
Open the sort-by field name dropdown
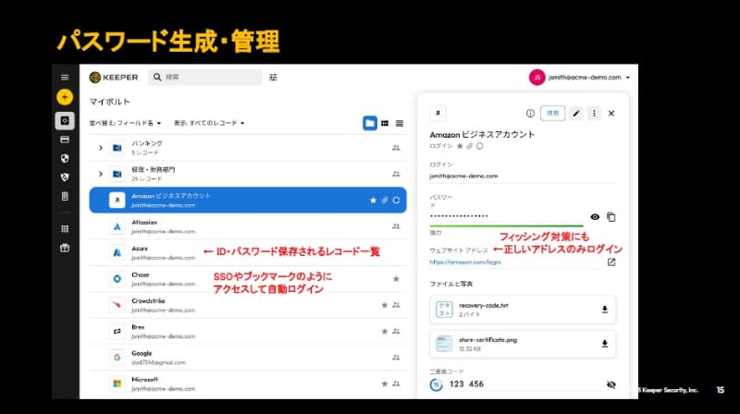coord(125,123)
